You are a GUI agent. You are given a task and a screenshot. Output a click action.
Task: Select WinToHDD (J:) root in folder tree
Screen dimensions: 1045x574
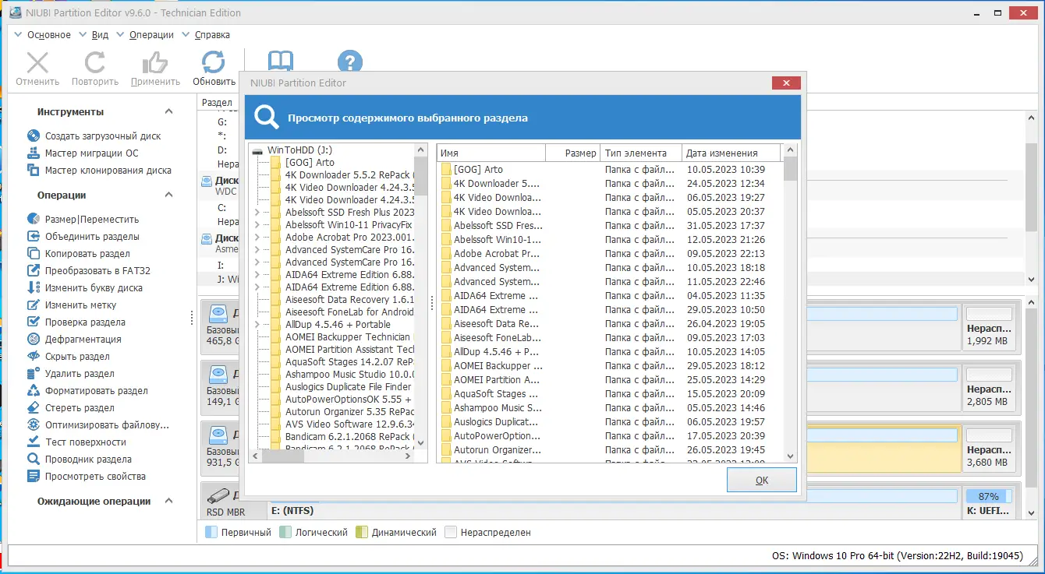click(299, 150)
